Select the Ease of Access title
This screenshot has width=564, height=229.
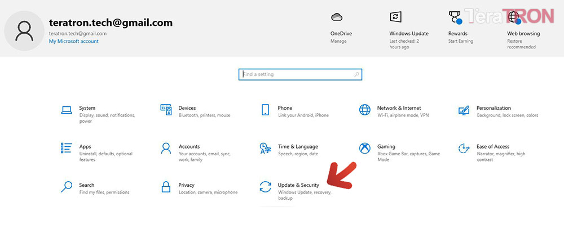pos(493,146)
